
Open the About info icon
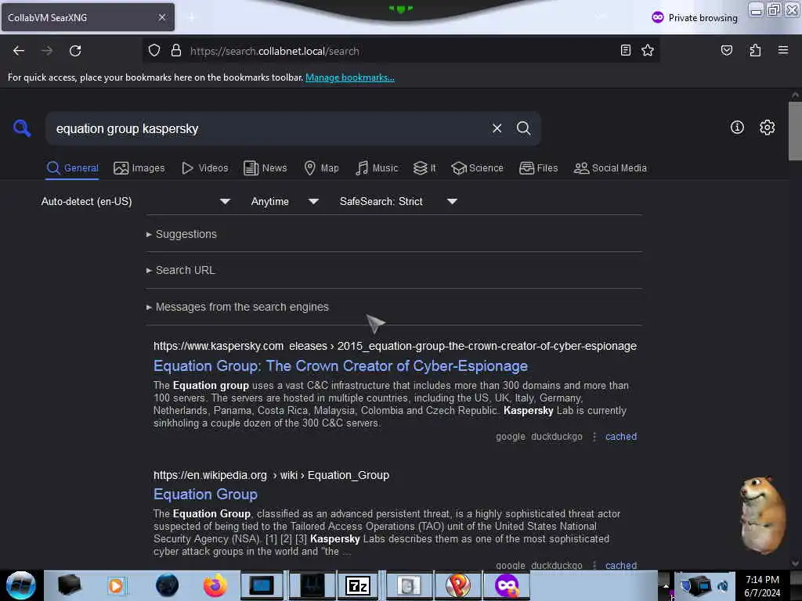(737, 128)
